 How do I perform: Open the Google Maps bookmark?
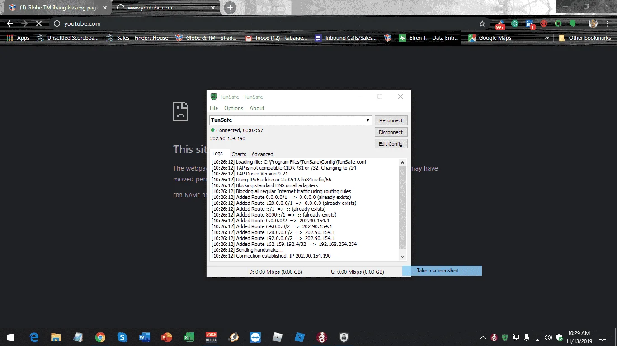click(490, 38)
